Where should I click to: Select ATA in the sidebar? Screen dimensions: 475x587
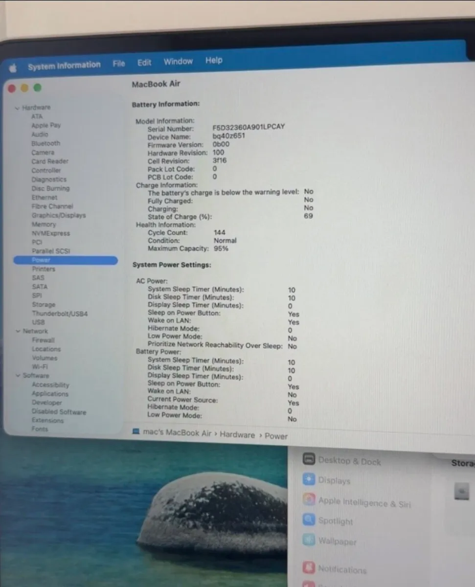(37, 116)
